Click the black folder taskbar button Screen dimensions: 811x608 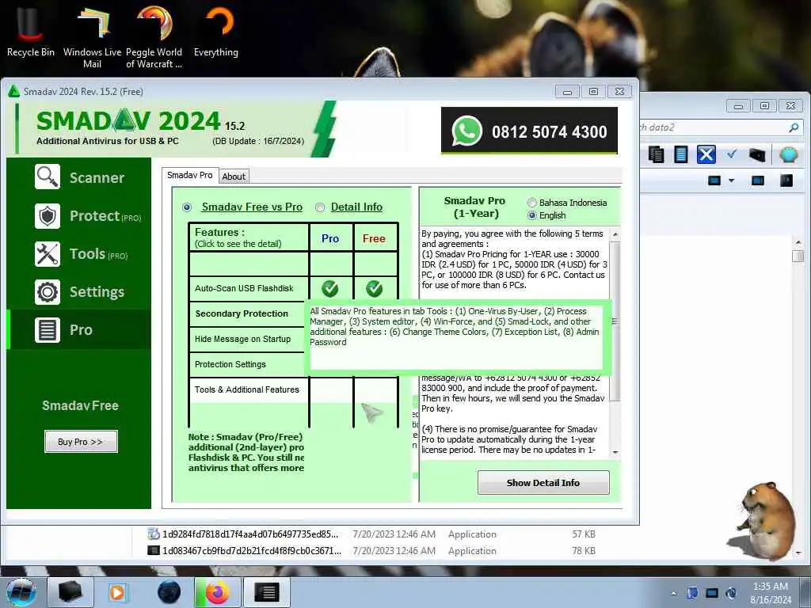tap(70, 592)
